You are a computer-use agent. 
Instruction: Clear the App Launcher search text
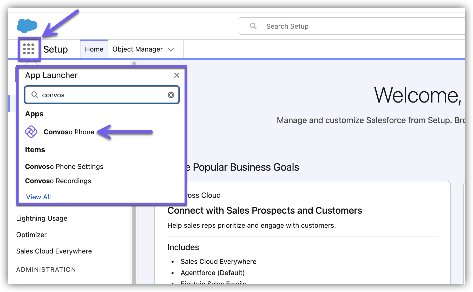click(171, 95)
